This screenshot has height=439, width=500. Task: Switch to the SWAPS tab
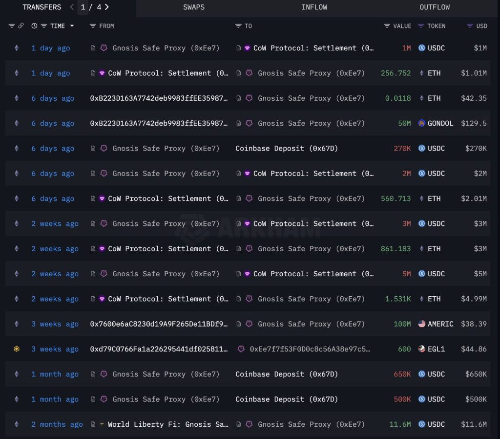coord(194,7)
